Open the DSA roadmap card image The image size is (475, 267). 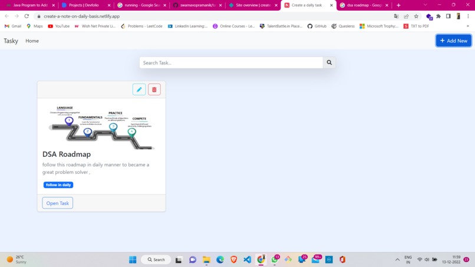point(101,127)
